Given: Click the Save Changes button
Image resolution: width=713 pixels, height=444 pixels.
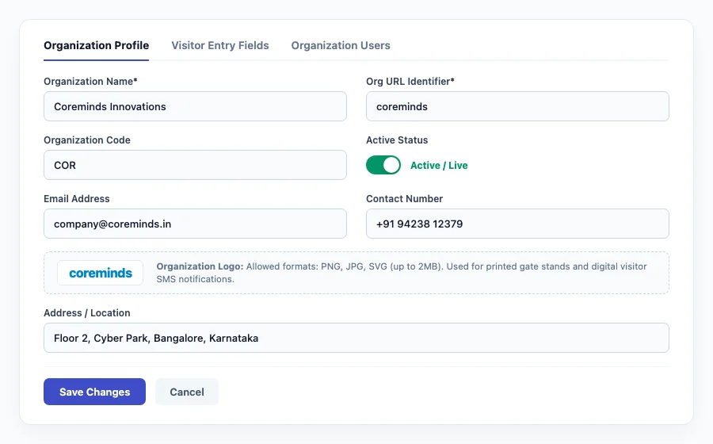Looking at the screenshot, I should 94,392.
